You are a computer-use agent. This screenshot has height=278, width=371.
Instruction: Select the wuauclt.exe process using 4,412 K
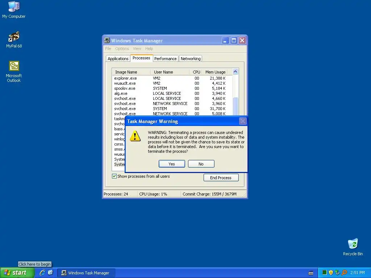point(170,83)
